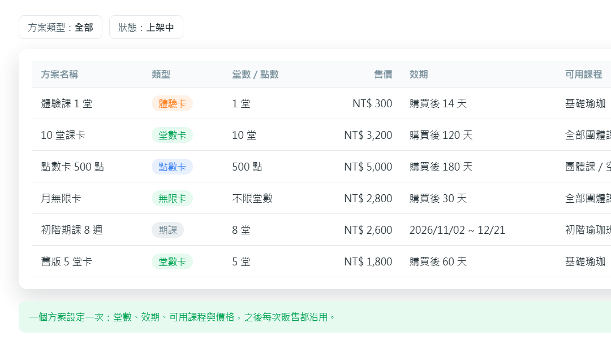Image resolution: width=611 pixels, height=349 pixels.
Task: Click the 可用課程 column header
Action: click(x=584, y=75)
